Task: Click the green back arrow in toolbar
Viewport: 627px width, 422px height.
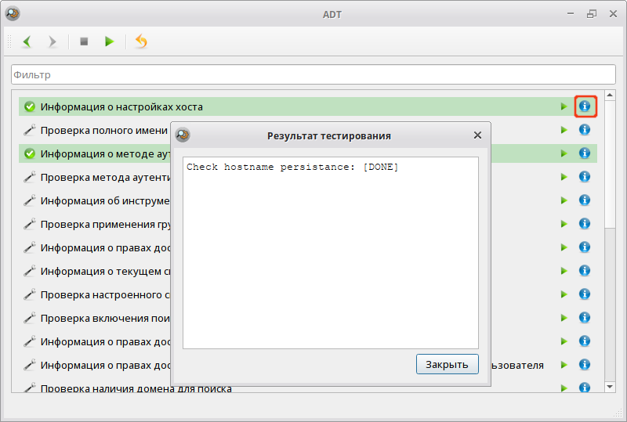Action: (27, 41)
